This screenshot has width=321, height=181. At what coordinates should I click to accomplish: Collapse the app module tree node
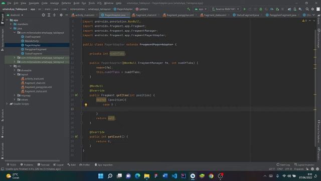coord(7,20)
